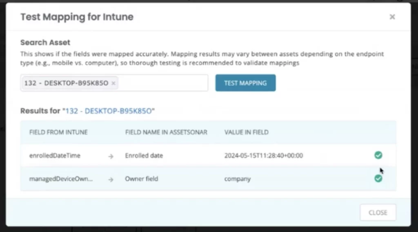Click the 2024-05-15T11:28:40+00:00 value
The image size is (418, 232).
(263, 155)
